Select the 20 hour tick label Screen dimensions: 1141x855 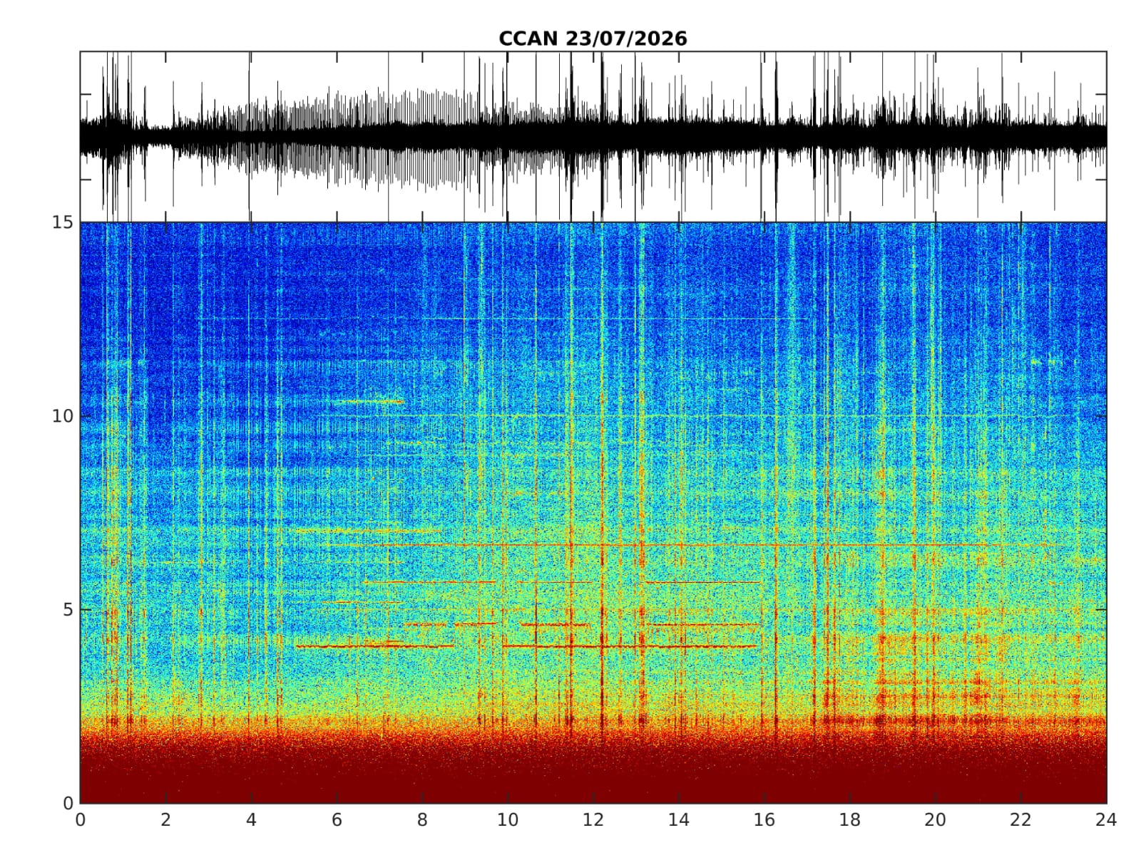(936, 820)
